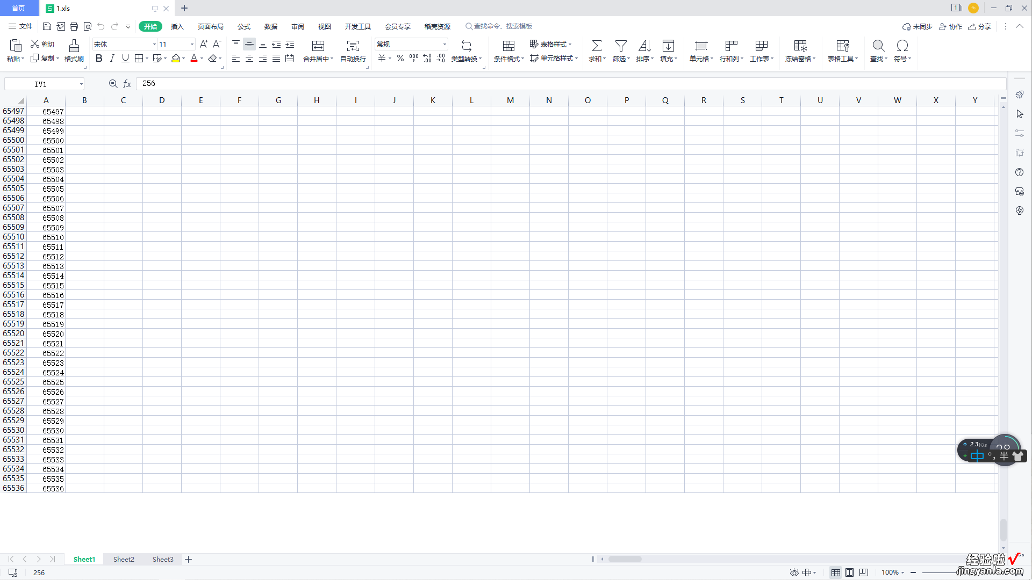This screenshot has height=580, width=1032.
Task: Click the 未同步 (Not synced) button
Action: click(918, 26)
